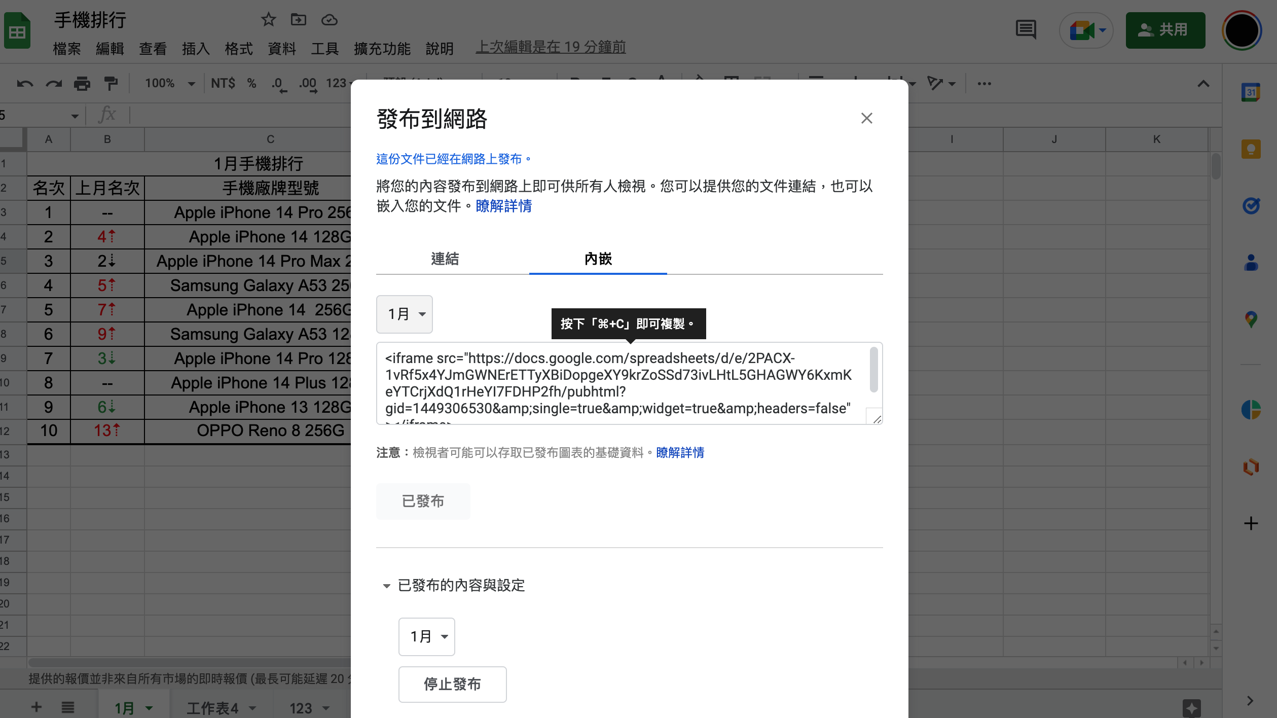Click the 已發布 button
Image resolution: width=1277 pixels, height=718 pixels.
click(x=423, y=501)
